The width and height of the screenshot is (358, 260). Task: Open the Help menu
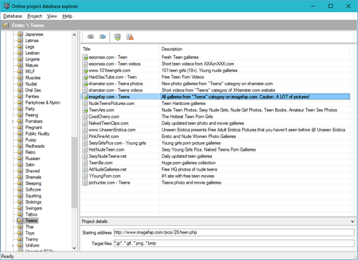[x=67, y=16]
